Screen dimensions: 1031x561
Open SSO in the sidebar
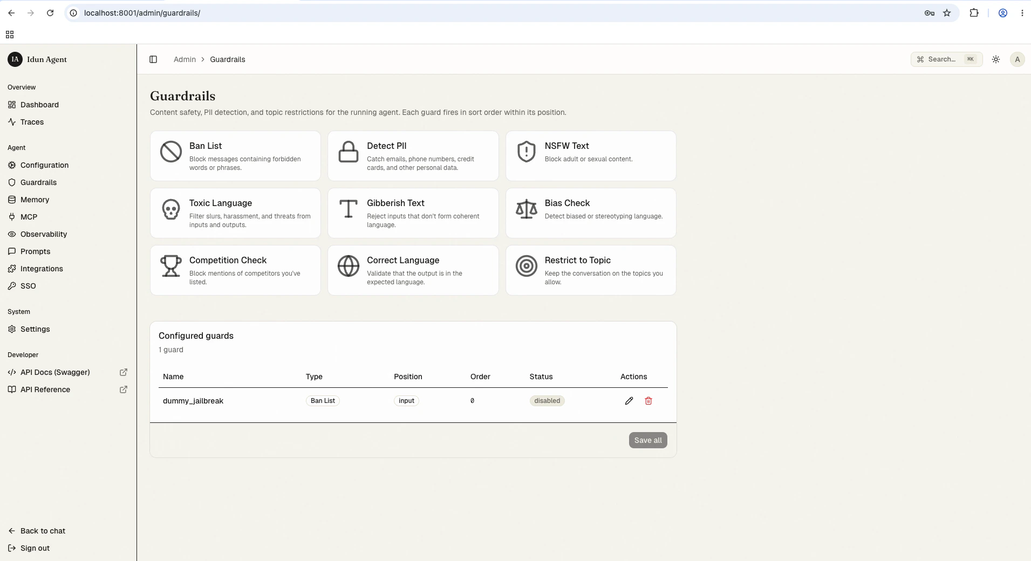coord(68,286)
